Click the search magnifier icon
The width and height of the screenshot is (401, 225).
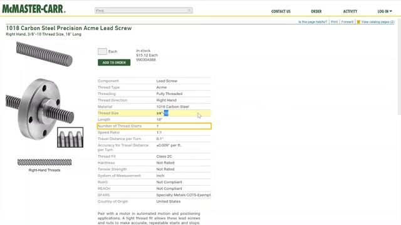[189, 11]
